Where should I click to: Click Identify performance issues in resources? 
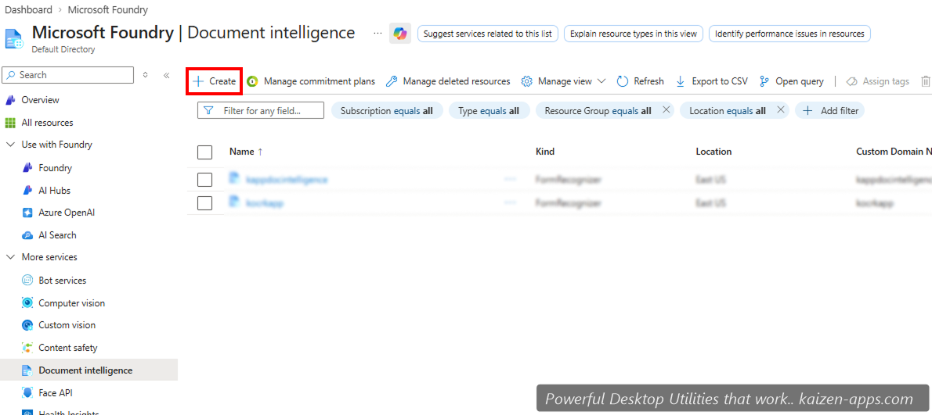pyautogui.click(x=789, y=34)
